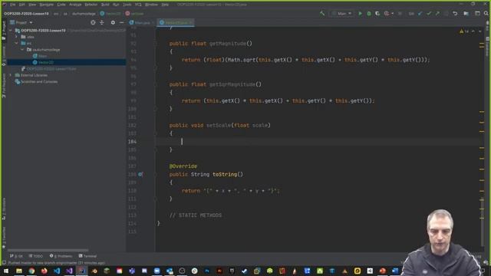Screen dimensions: 491x276
Task: Expand External Libraries node
Action: click(x=11, y=75)
